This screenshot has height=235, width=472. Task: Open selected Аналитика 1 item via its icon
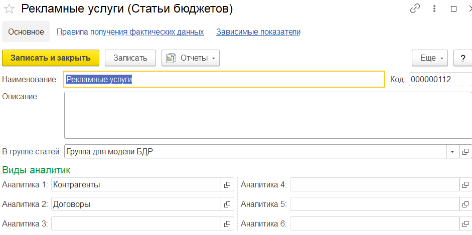(x=228, y=184)
